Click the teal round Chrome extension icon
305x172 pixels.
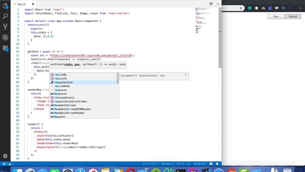(250, 8)
